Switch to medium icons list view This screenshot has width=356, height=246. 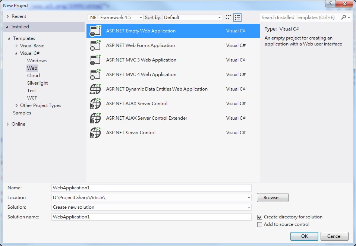coord(237,18)
